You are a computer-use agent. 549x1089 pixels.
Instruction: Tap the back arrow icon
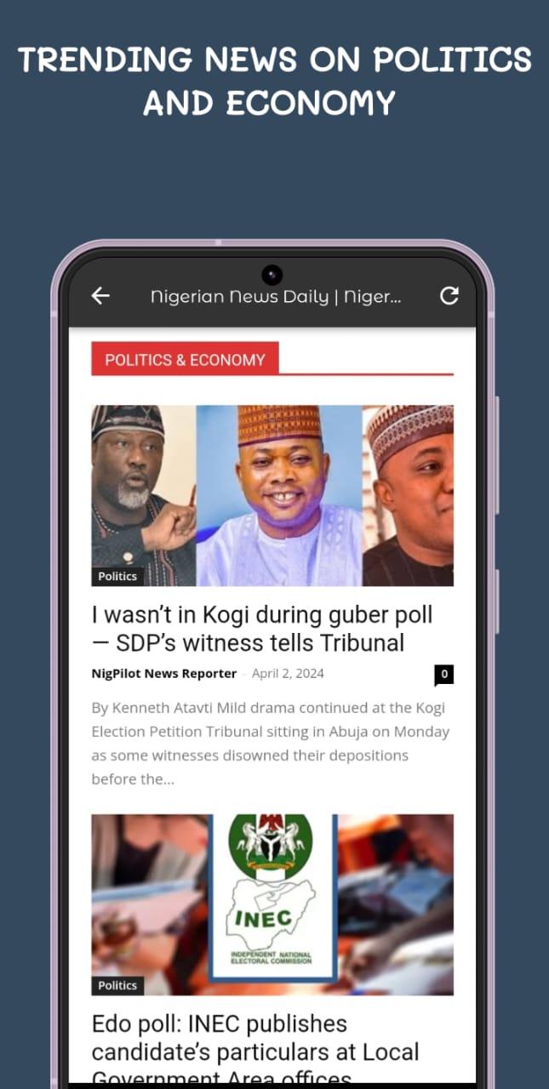pyautogui.click(x=100, y=295)
